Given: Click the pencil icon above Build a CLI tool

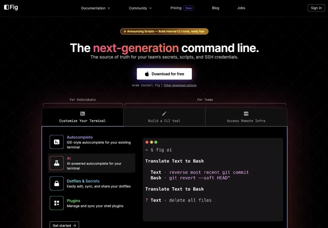Looking at the screenshot, I should click(164, 114).
